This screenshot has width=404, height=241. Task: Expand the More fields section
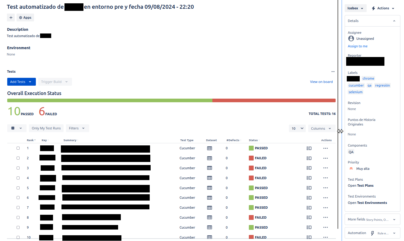coord(372,220)
